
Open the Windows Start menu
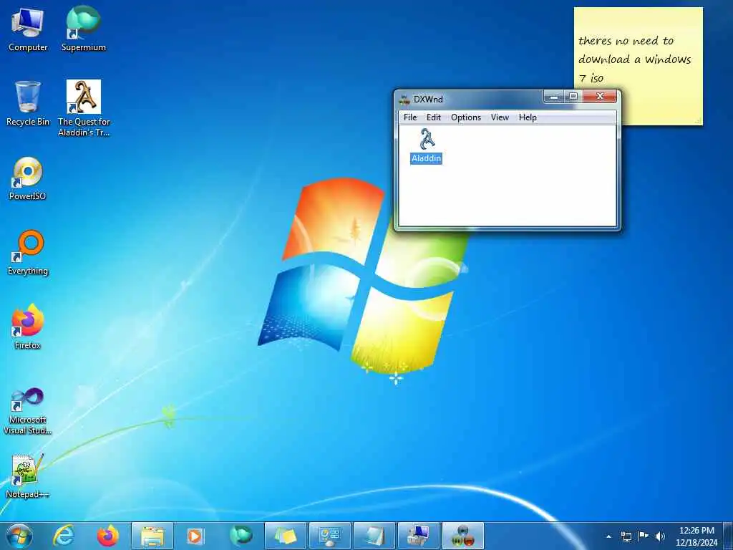[19, 536]
